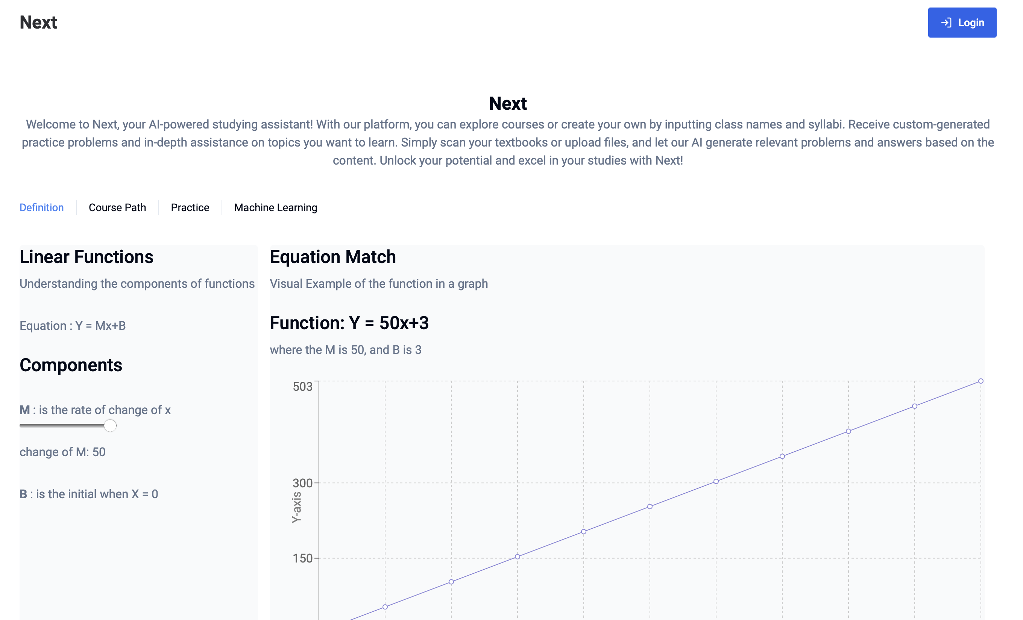Open the Machine Learning tab
Image resolution: width=1023 pixels, height=620 pixels.
click(x=276, y=207)
